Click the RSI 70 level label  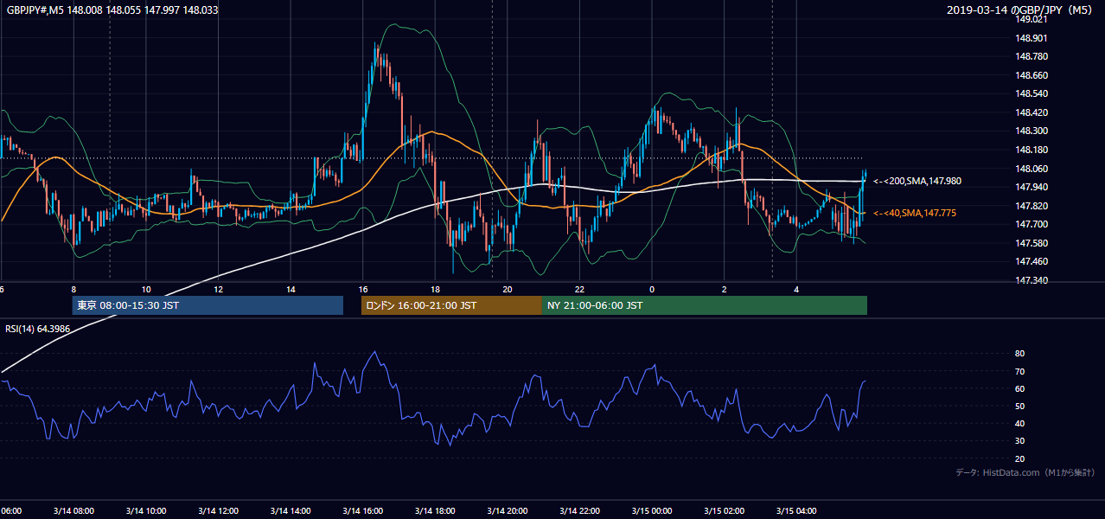[1019, 371]
